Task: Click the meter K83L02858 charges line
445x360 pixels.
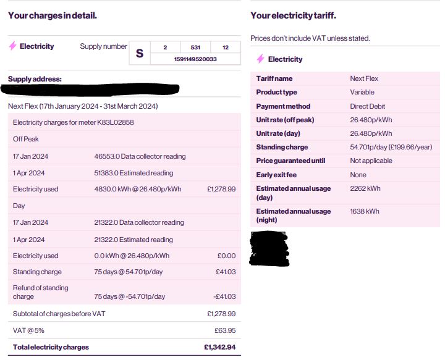Action: [x=73, y=122]
